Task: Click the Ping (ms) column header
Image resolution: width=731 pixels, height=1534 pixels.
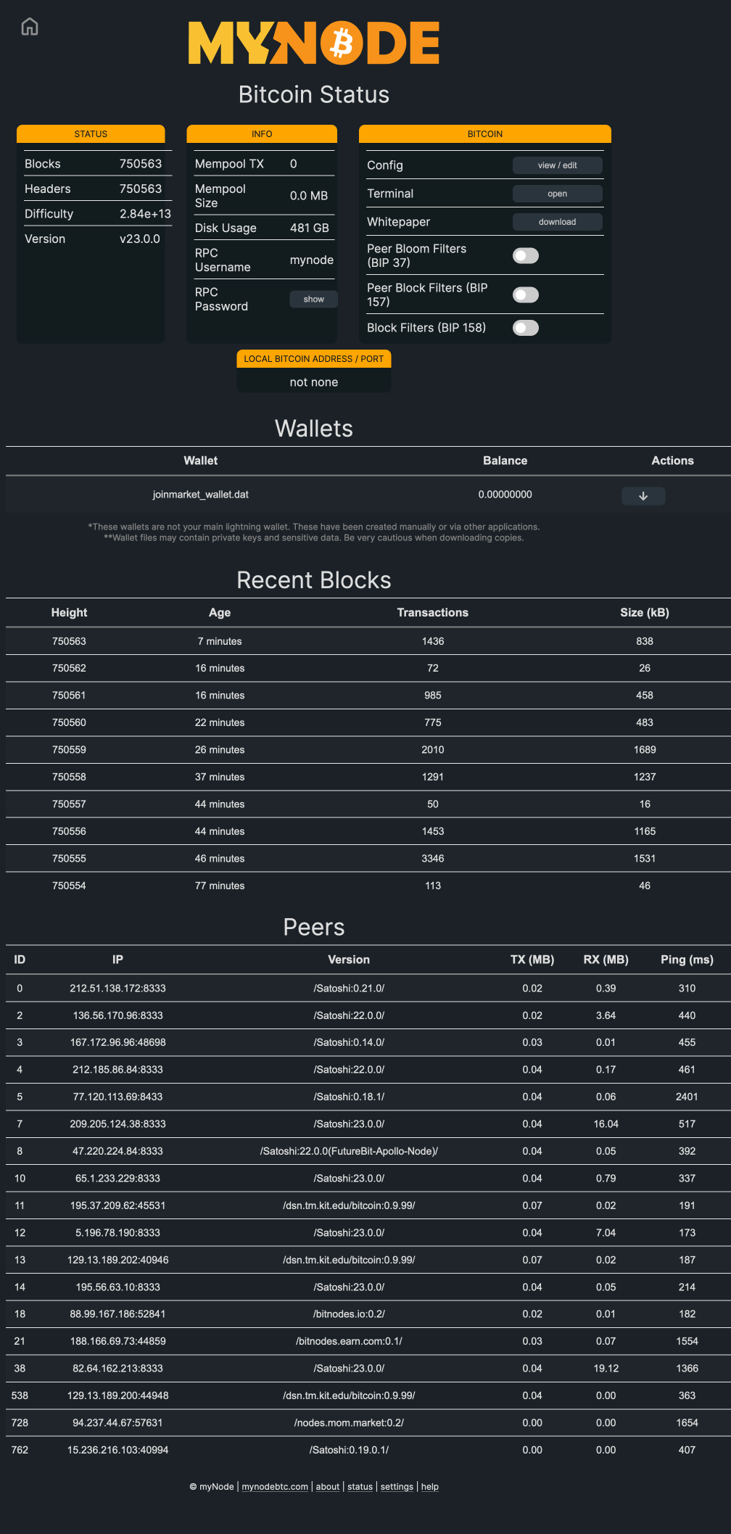Action: click(687, 960)
